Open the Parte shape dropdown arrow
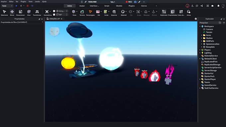The height and width of the screenshot is (127, 226). coord(77,12)
